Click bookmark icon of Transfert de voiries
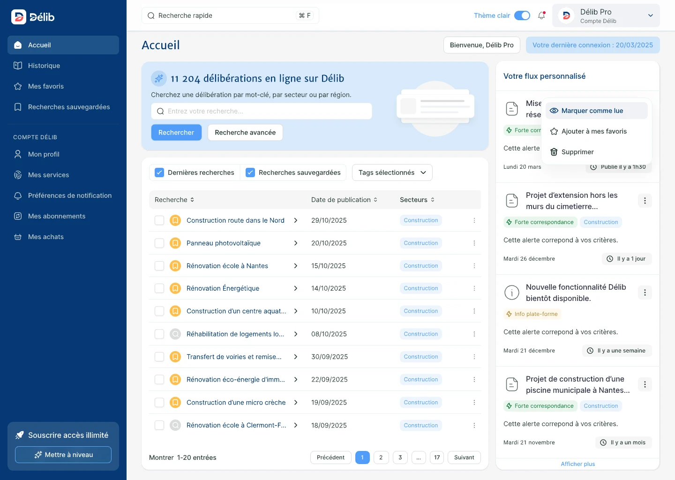 [x=175, y=357]
